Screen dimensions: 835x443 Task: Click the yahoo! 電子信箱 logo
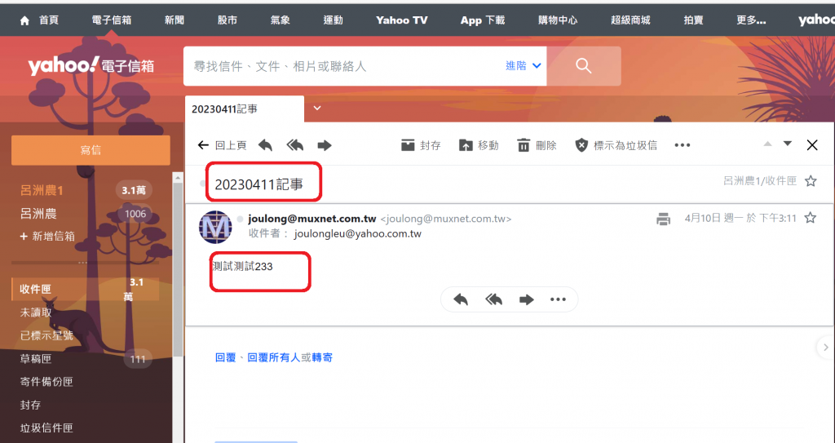point(91,65)
